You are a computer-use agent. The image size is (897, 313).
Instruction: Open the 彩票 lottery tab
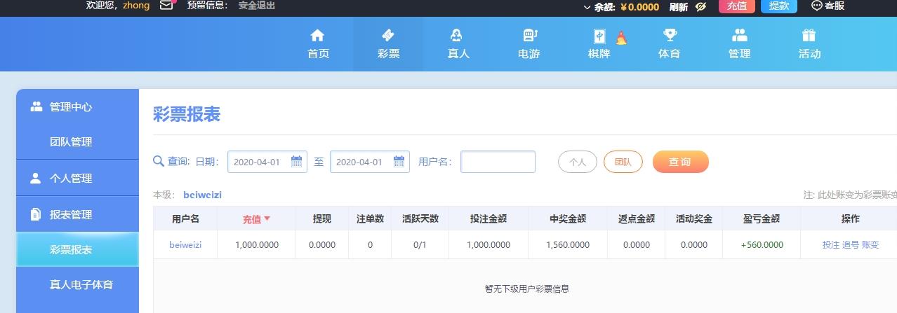point(388,44)
